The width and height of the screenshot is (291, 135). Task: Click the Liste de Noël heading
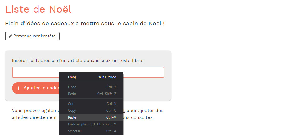pyautogui.click(x=38, y=9)
